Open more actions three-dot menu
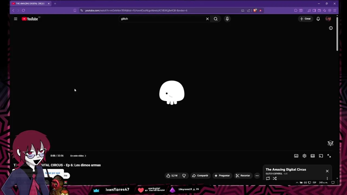The image size is (347, 195). [x=257, y=175]
